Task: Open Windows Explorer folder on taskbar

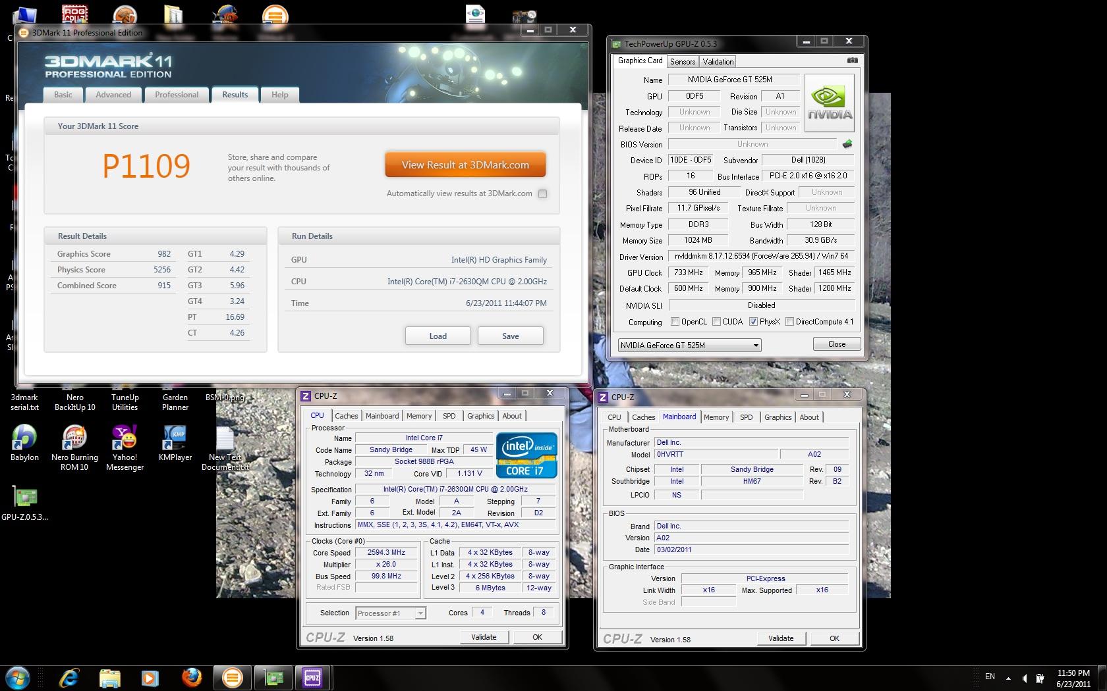Action: tap(109, 677)
